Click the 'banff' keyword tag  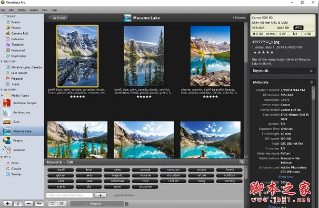click(61, 169)
